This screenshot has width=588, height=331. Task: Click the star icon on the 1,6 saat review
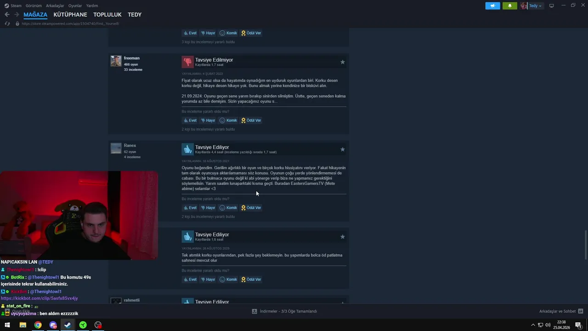[342, 237]
